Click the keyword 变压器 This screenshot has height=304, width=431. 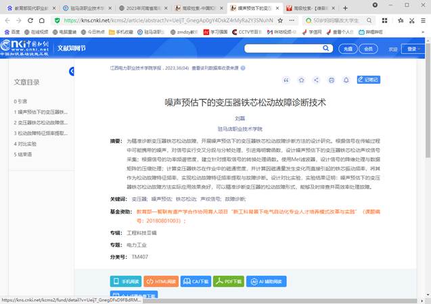(139, 199)
